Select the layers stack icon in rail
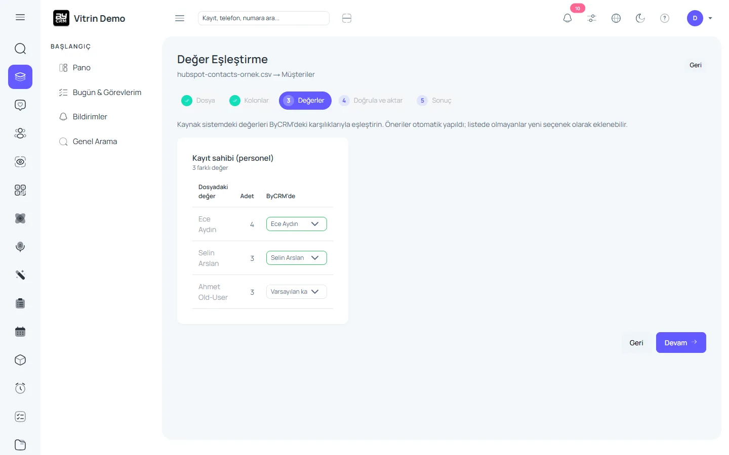729x455 pixels. coord(20,77)
